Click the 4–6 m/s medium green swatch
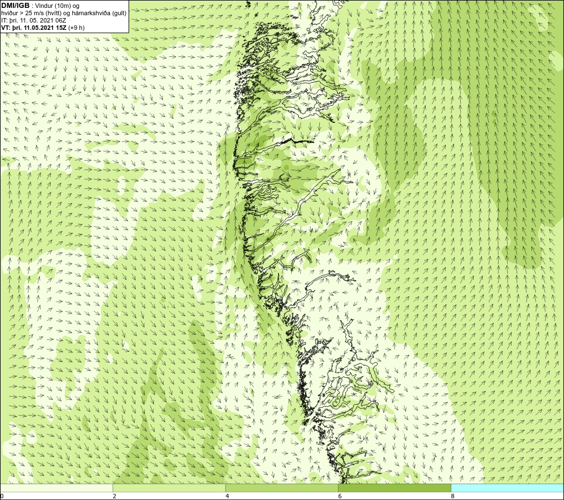Screen dimensions: 564x500 [x=281, y=488]
